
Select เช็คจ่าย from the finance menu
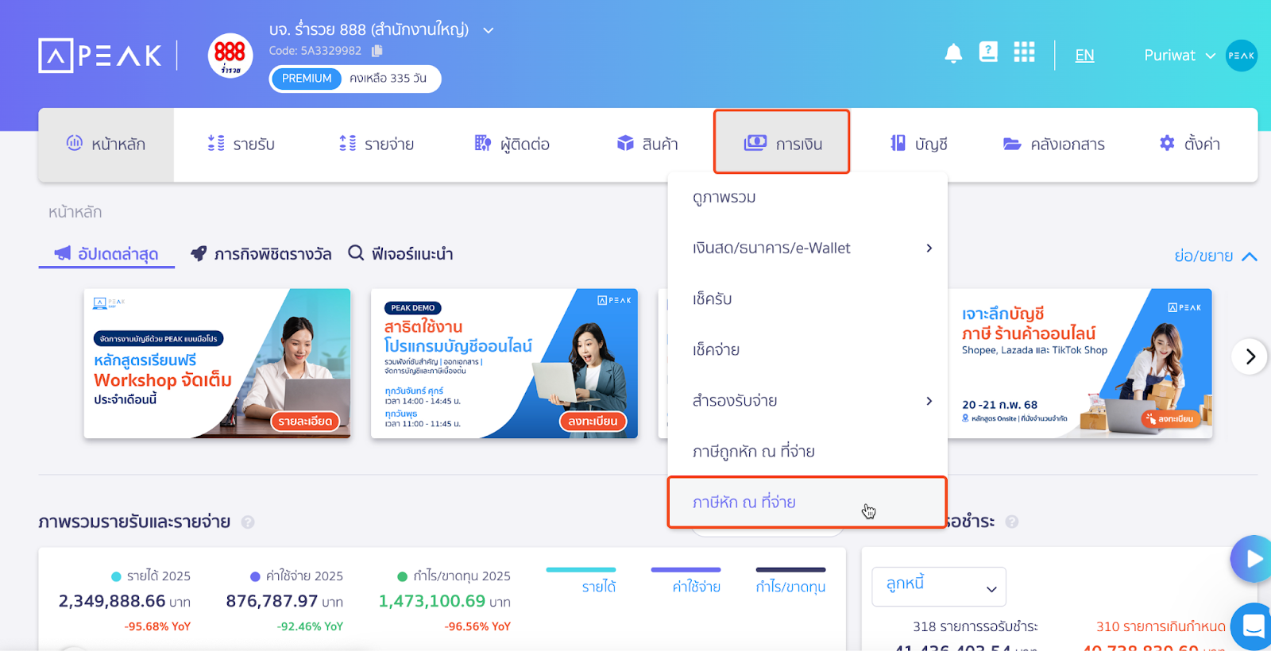(x=808, y=350)
